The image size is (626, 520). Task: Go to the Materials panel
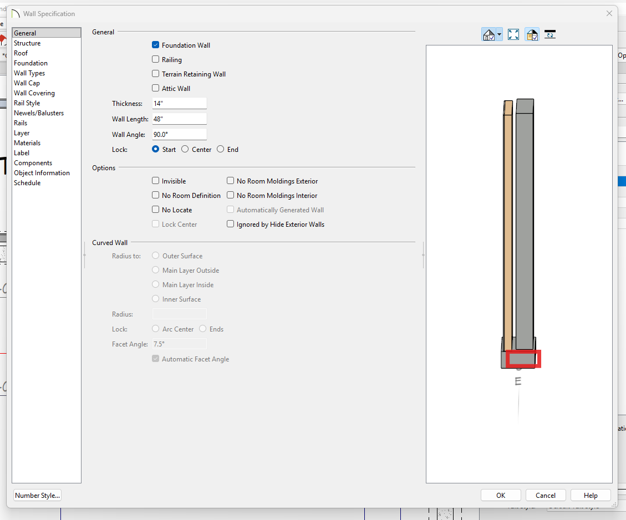27,143
